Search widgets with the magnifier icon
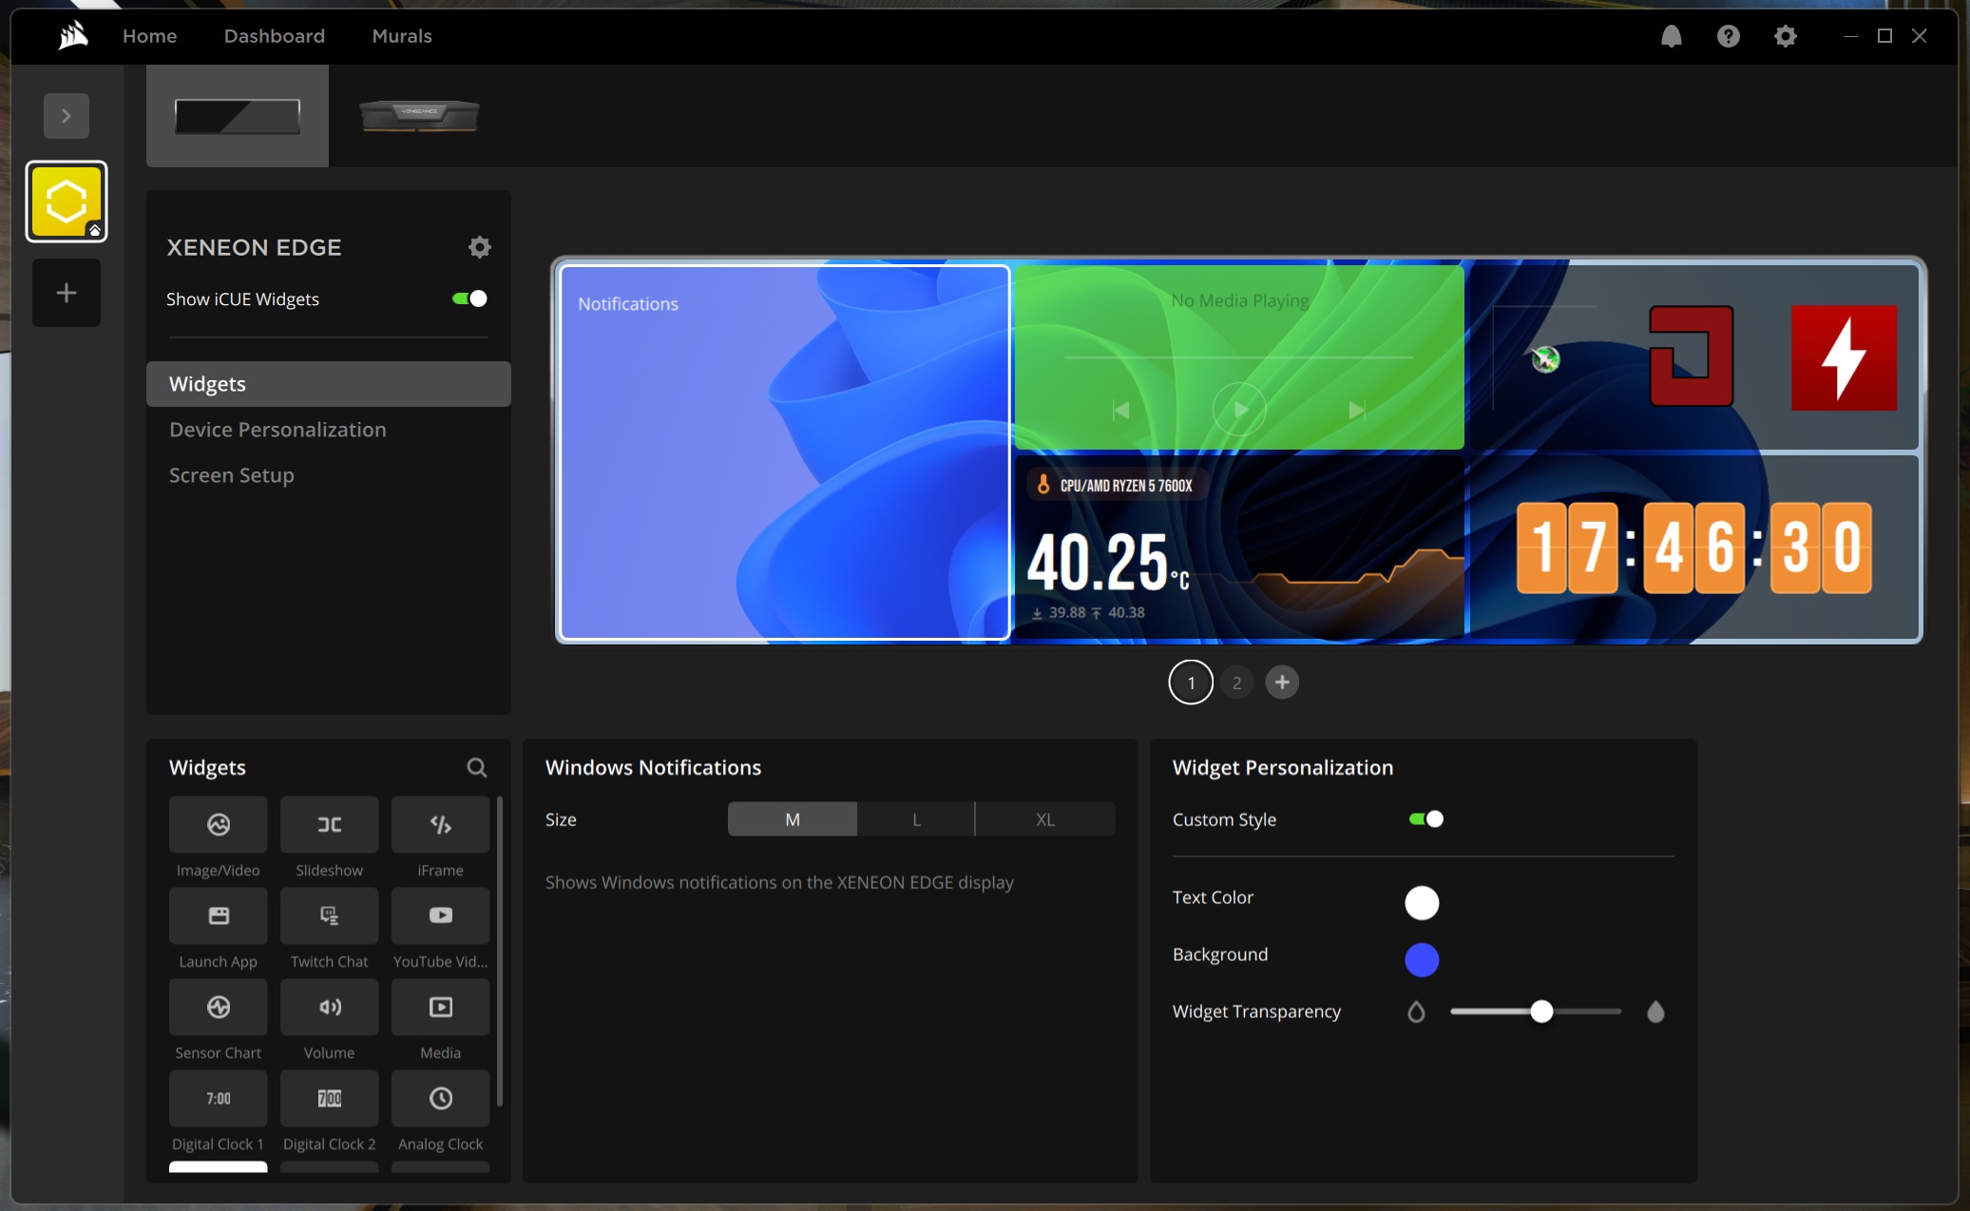 477,767
